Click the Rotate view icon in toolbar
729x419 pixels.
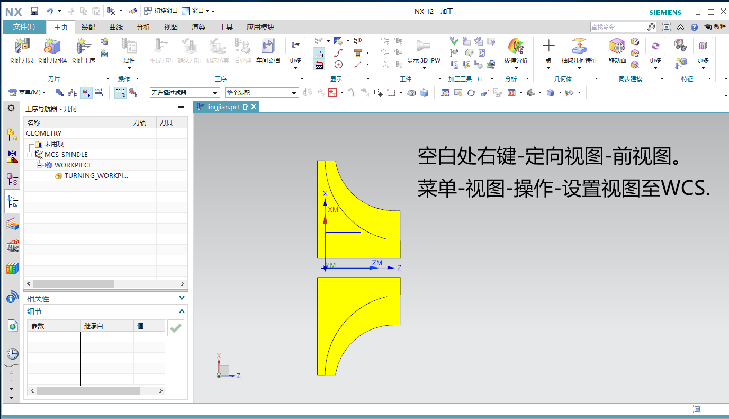[x=471, y=93]
